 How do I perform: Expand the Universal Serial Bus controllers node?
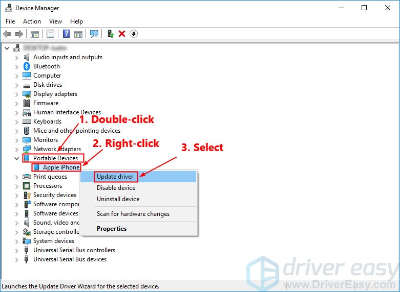pos(17,250)
